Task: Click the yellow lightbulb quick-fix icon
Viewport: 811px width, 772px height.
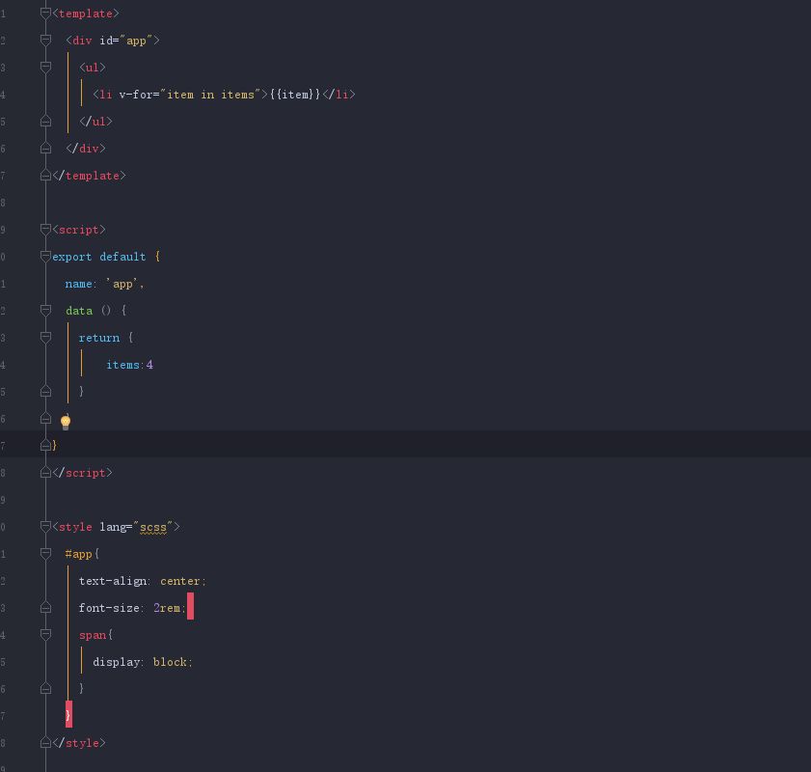Action: pyautogui.click(x=66, y=422)
